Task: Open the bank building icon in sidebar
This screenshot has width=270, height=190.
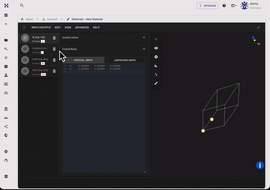Action: tap(6, 109)
